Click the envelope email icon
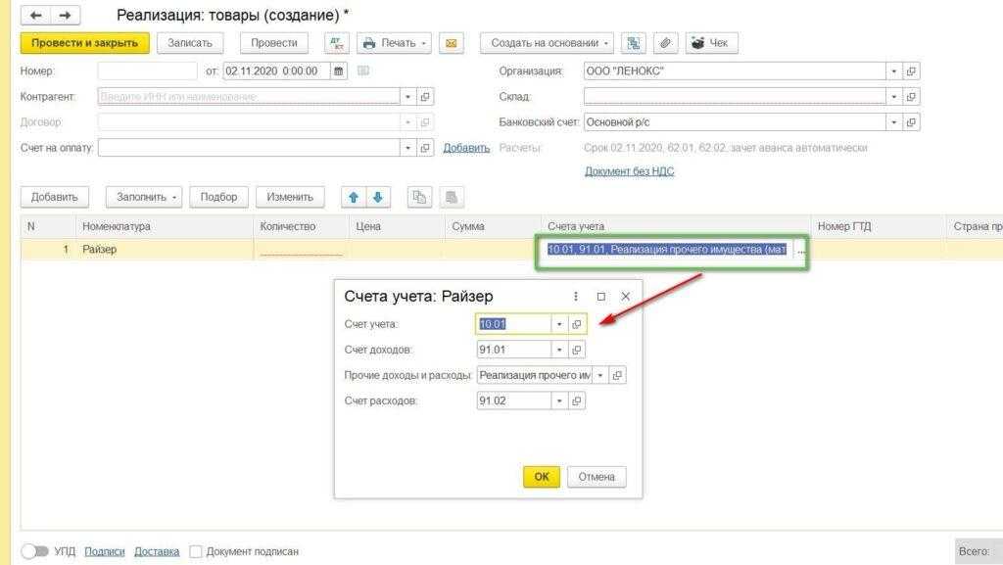1003x565 pixels. tap(451, 43)
